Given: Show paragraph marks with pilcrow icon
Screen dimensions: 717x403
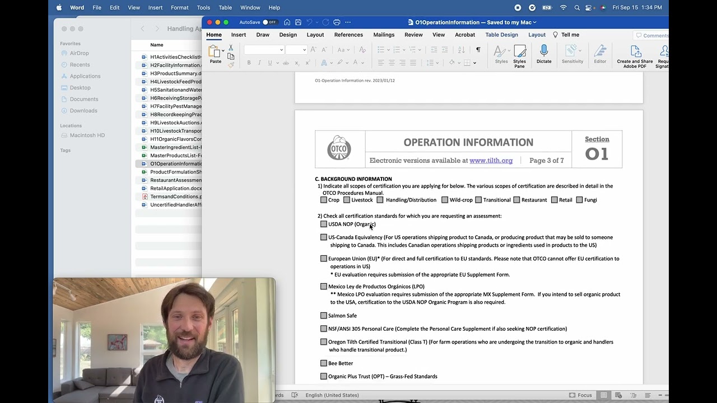Looking at the screenshot, I should click(478, 50).
